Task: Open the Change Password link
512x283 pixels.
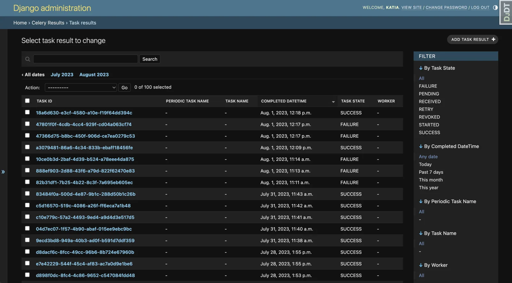Action: [446, 7]
